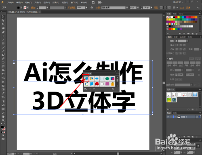Open the Window (W) menu

[74, 2]
